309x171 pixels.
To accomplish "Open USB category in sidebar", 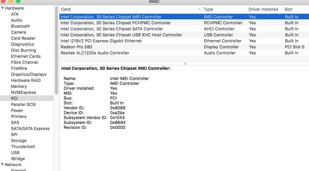I will [x=15, y=153].
